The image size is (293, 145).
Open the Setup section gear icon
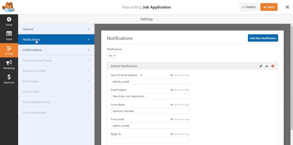(9, 19)
